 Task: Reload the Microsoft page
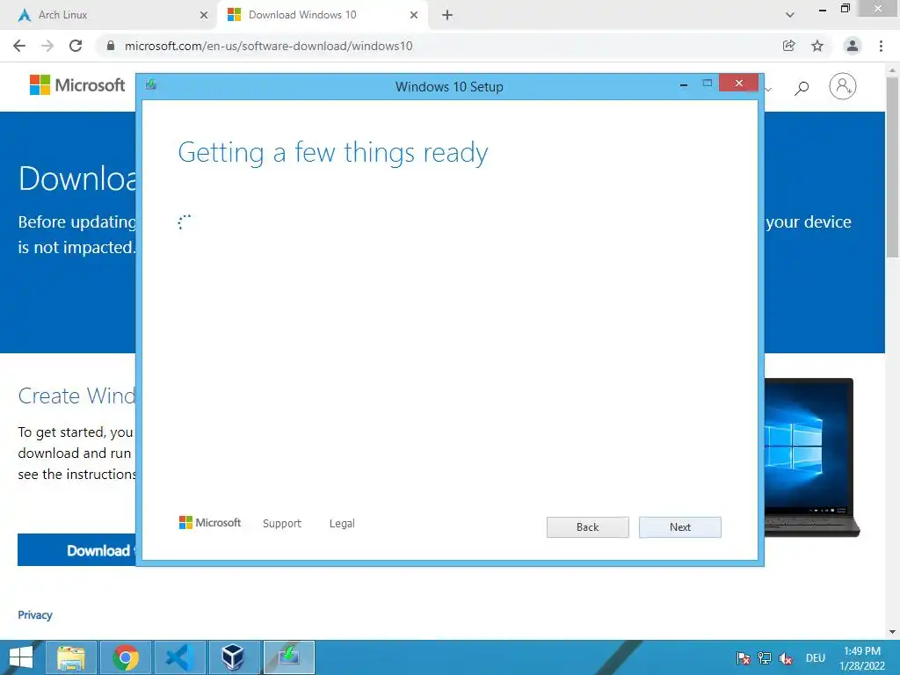76,46
